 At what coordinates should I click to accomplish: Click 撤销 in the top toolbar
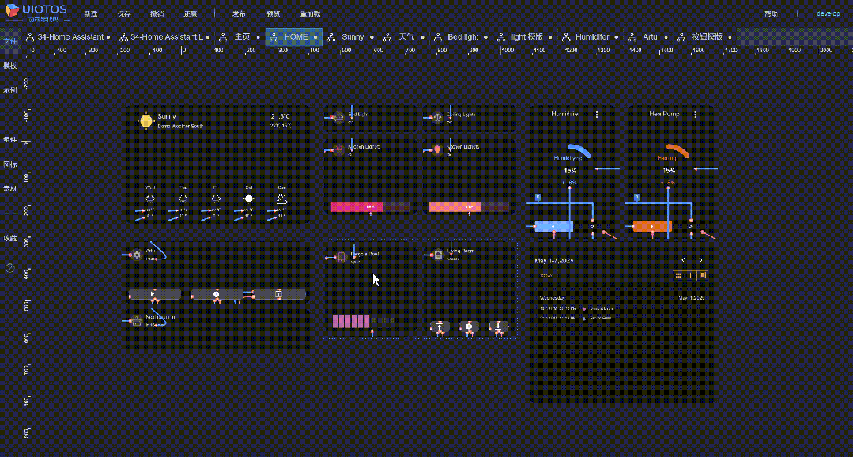pos(157,13)
